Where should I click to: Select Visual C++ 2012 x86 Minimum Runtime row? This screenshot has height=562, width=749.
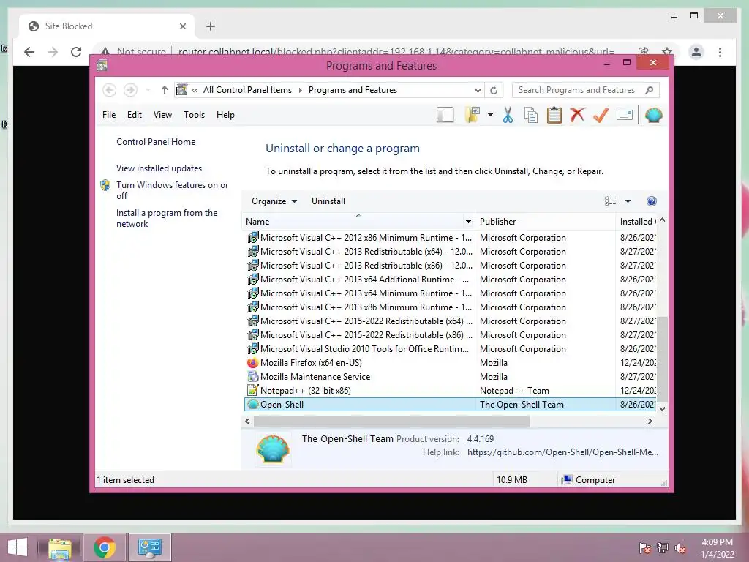450,238
